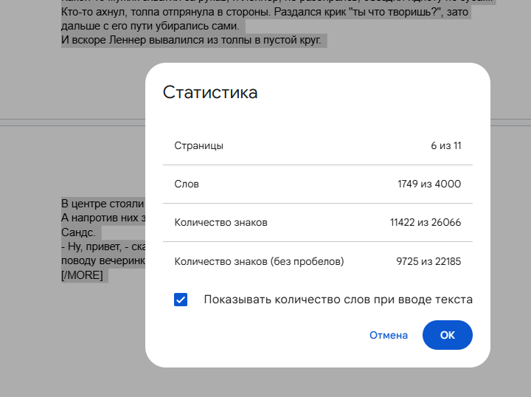
Task: Toggle the show word count while typing checkbox
Action: [x=181, y=300]
